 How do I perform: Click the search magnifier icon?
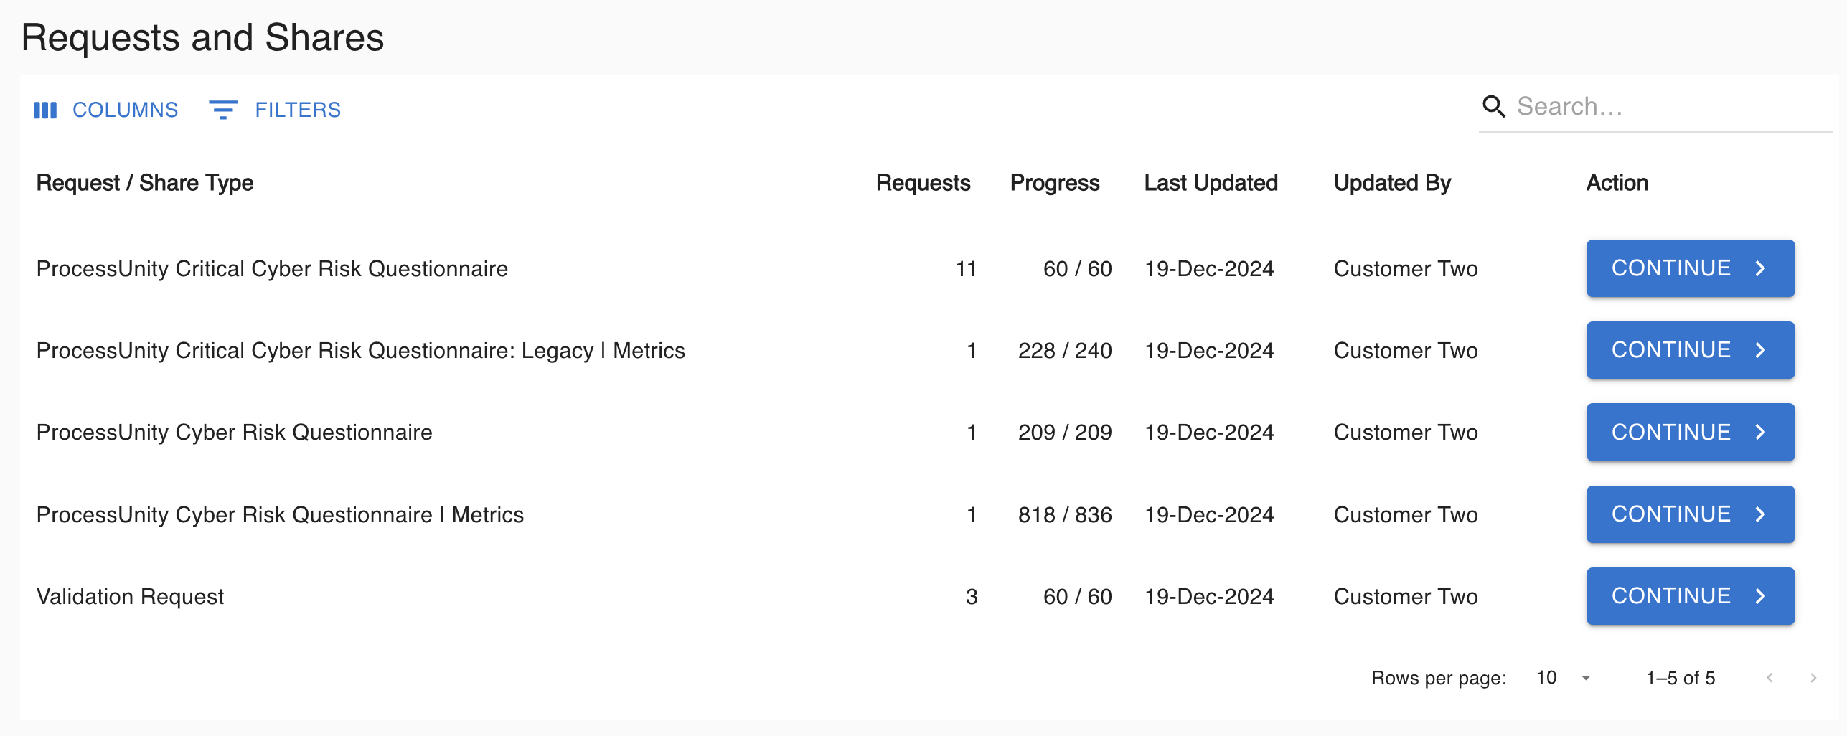coord(1494,106)
